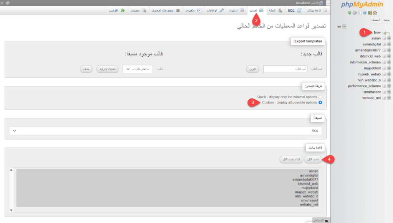Click the New database link in tree
The width and height of the screenshot is (393, 223).
click(x=377, y=33)
